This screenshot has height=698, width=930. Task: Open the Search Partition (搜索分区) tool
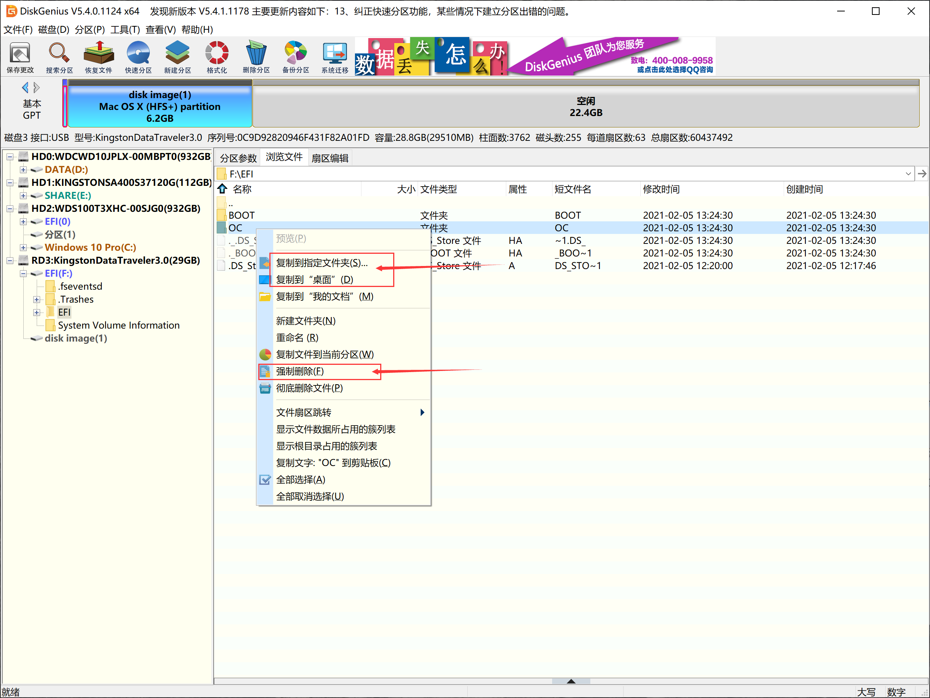[x=59, y=58]
